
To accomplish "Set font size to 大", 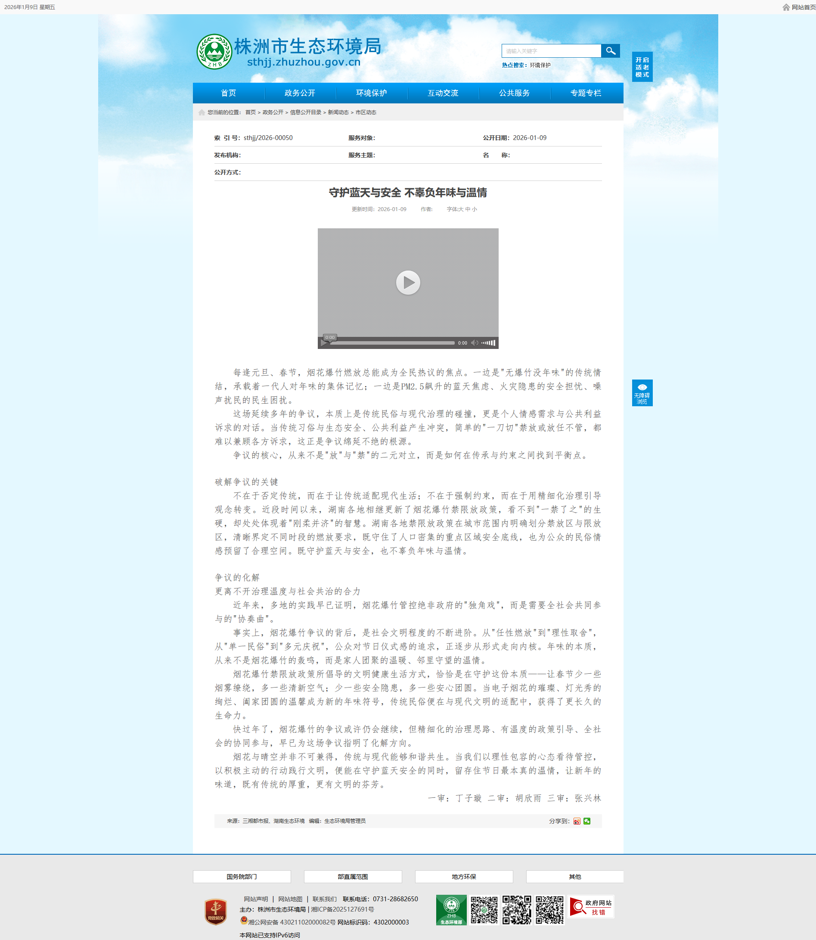I will coord(460,209).
